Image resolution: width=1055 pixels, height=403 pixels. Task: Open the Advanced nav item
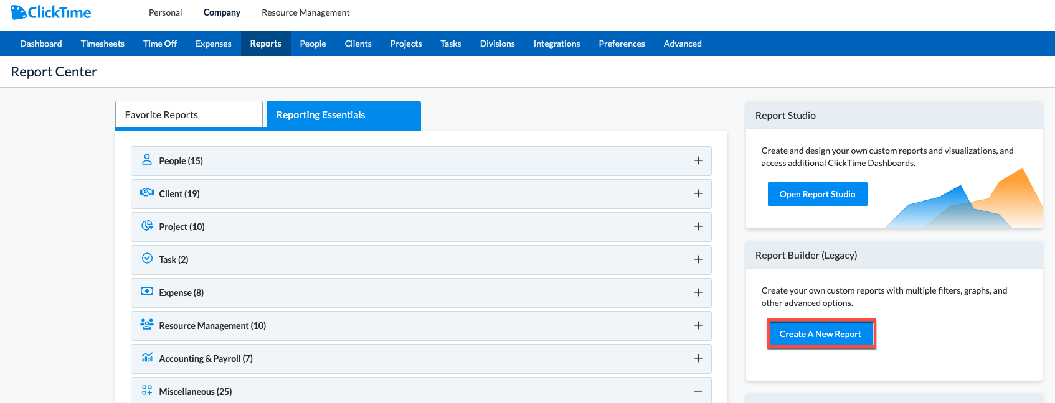point(683,44)
